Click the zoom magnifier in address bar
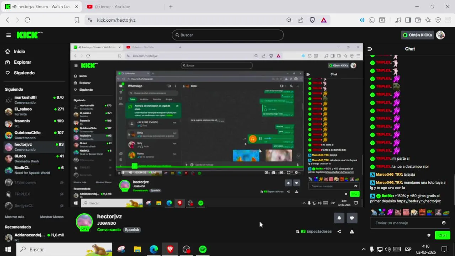The height and width of the screenshot is (256, 455). 289,20
